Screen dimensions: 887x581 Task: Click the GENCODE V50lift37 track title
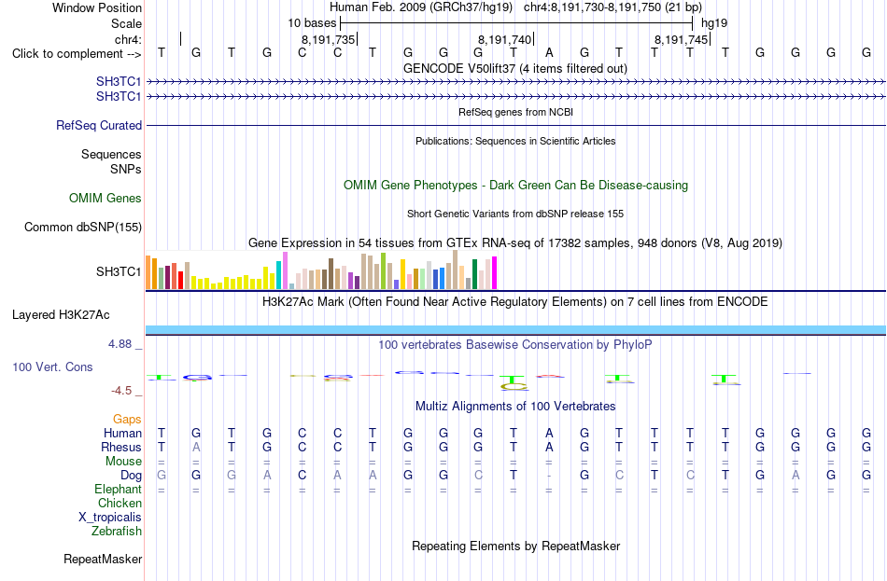tap(514, 69)
